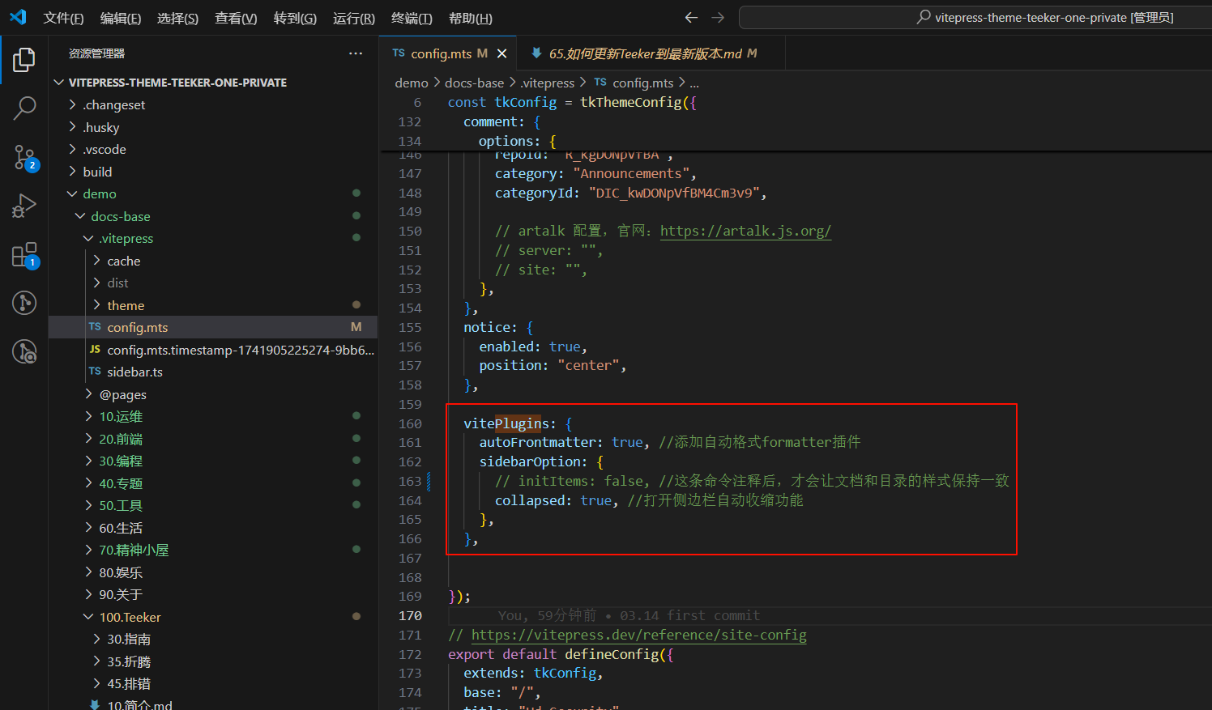
Task: Expand the cache folder
Action: (x=124, y=261)
